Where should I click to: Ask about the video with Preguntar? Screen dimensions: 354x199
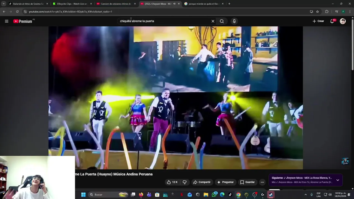[225, 182]
